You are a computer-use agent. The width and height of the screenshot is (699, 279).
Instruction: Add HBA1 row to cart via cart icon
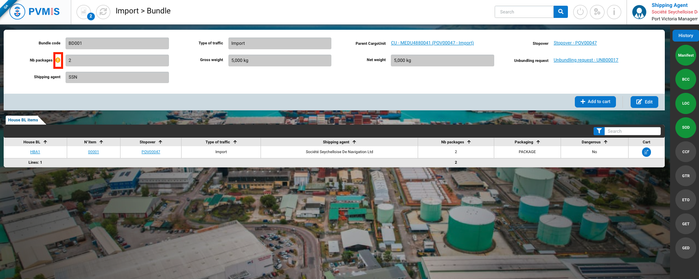tap(646, 152)
